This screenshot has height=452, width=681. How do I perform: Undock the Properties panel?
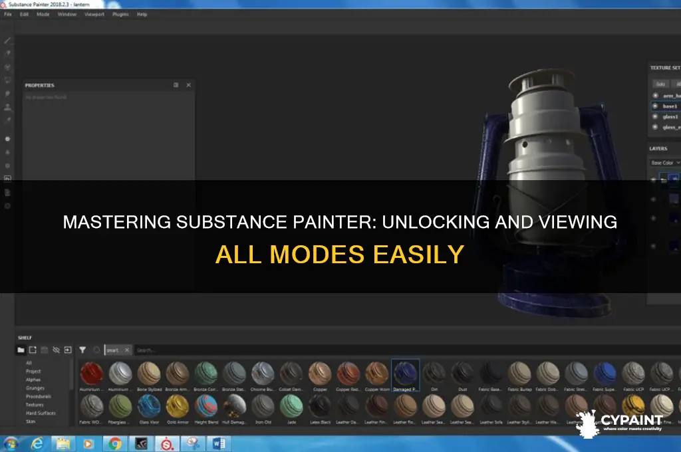click(x=176, y=85)
